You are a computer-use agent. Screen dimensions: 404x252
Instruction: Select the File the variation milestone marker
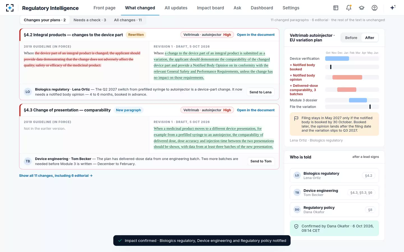[x=370, y=107]
